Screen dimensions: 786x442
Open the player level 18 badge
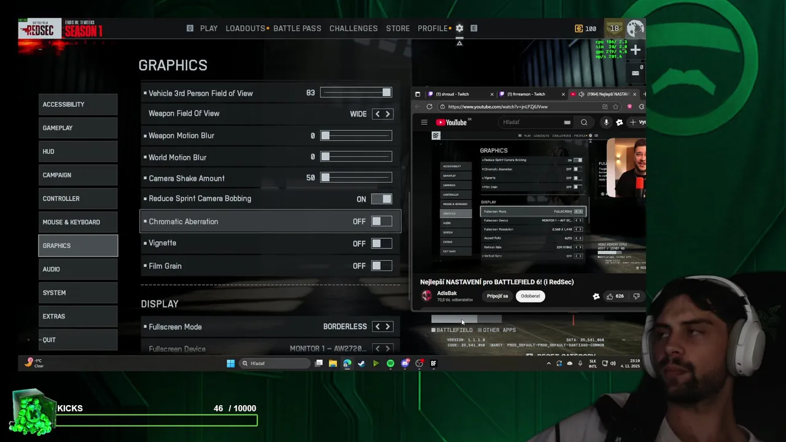tap(615, 28)
